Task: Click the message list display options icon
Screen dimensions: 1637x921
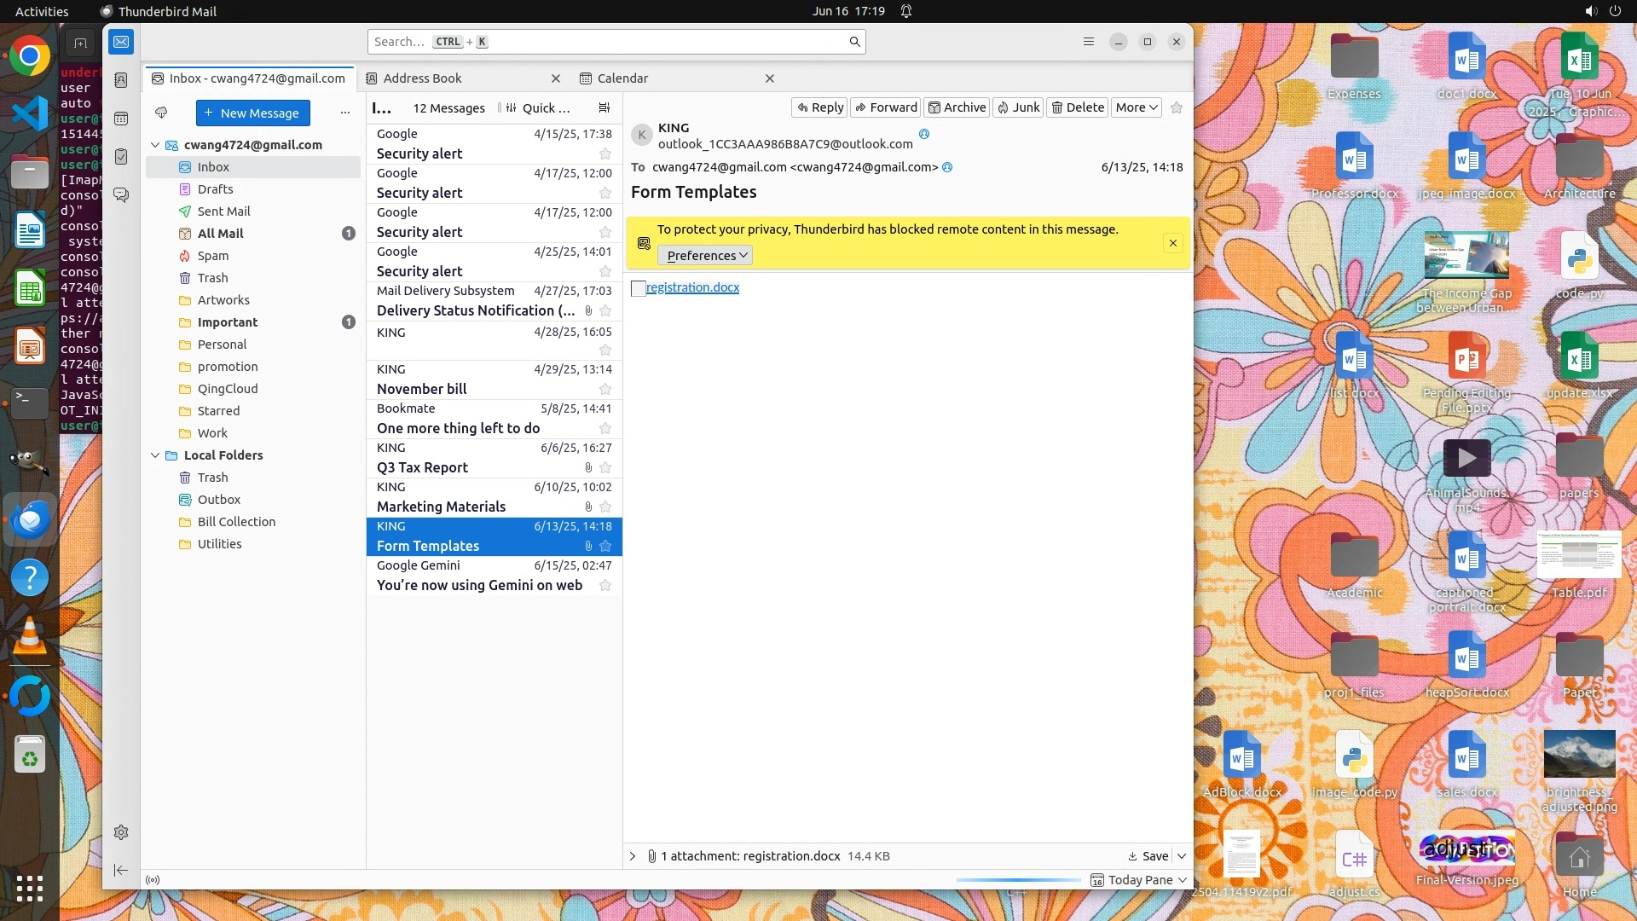Action: pos(604,107)
